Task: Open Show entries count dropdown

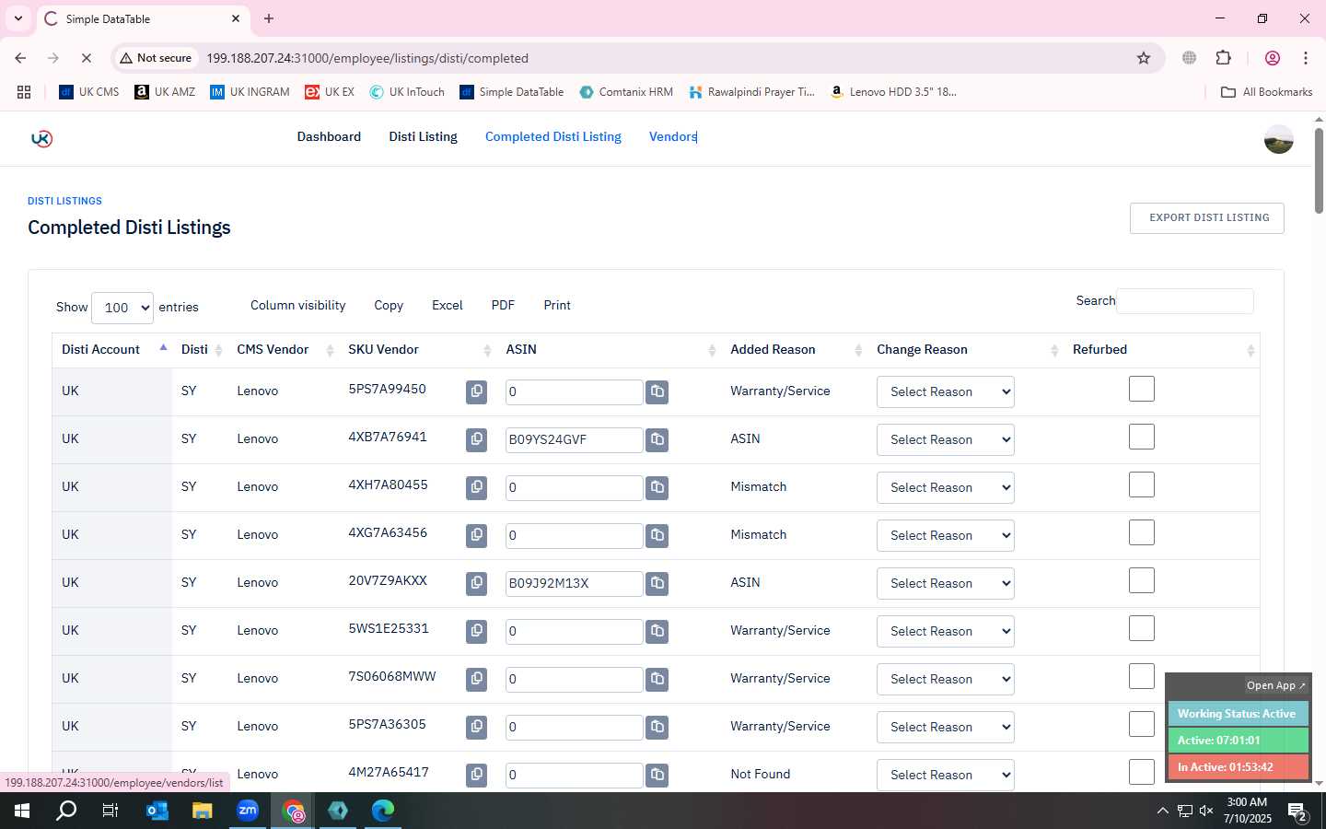Action: pos(122,308)
